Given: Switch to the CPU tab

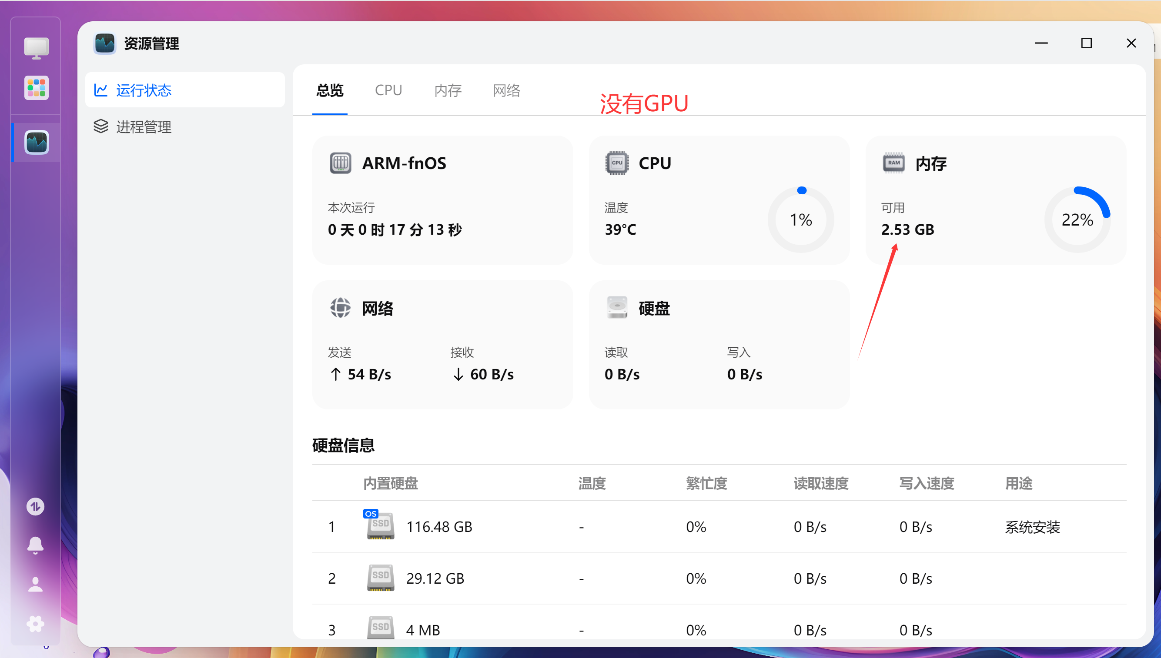Looking at the screenshot, I should tap(388, 90).
